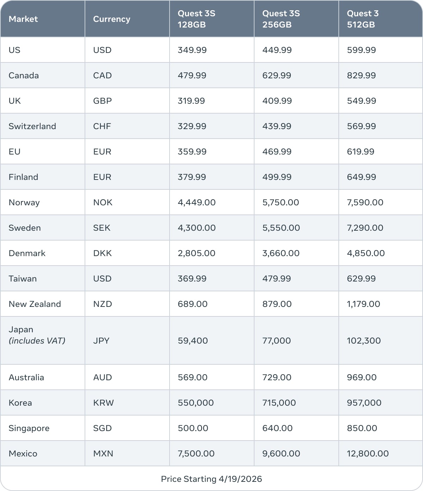Select the Finland 379.99 price cell
Viewport: 423px width, 491px height.
(192, 177)
